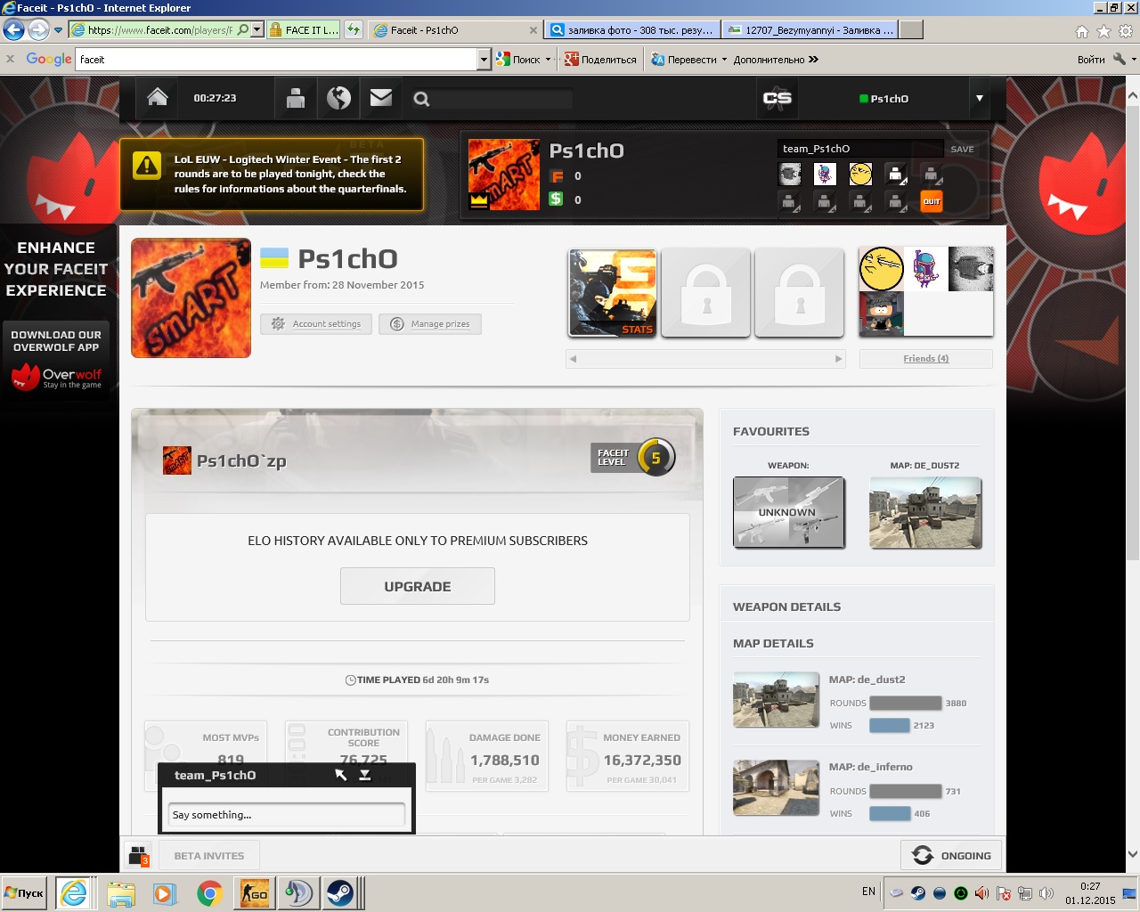Click the orange QUIT team button
Image resolution: width=1140 pixels, height=912 pixels.
tap(931, 201)
